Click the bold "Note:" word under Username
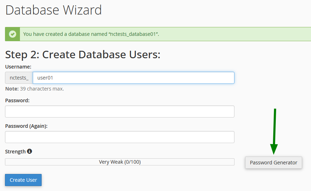This screenshot has width=311, height=191. pos(12,89)
